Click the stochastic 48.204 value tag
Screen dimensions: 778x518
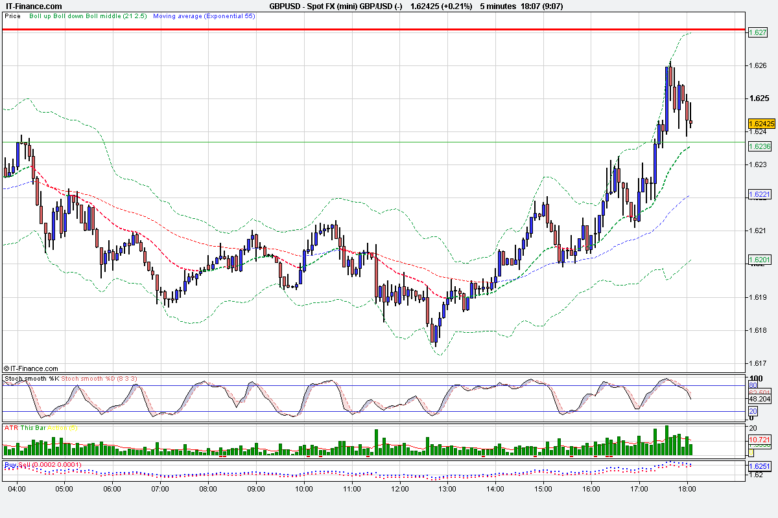tap(759, 400)
